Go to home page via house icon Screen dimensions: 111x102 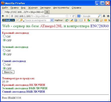(x=108, y=16)
